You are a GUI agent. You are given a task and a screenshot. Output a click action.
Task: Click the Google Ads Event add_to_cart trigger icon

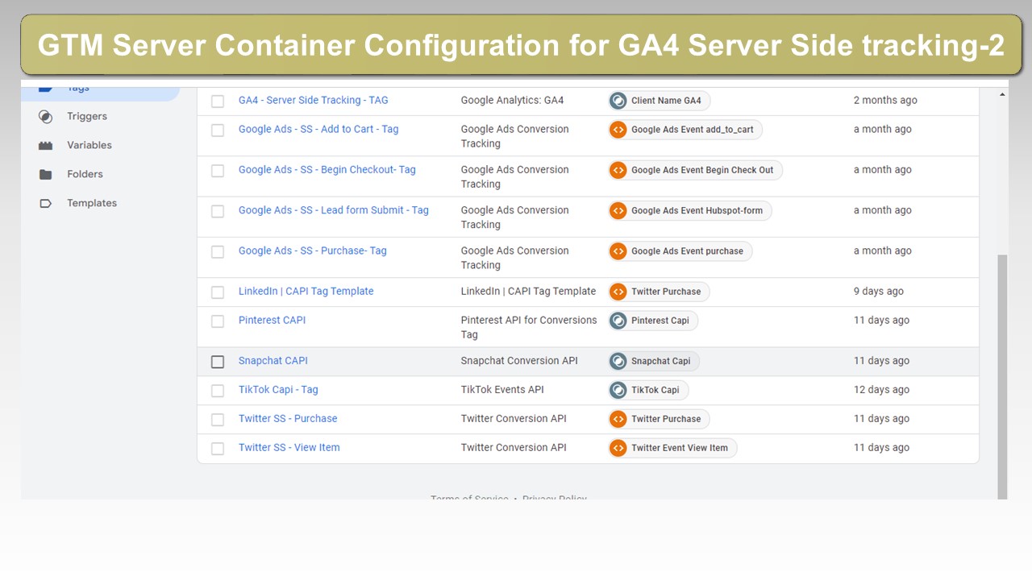pyautogui.click(x=618, y=130)
